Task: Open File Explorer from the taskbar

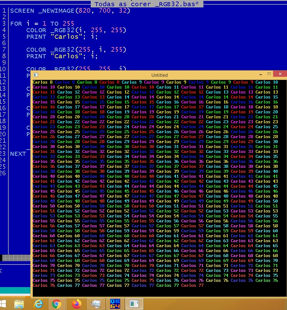Action: (19, 304)
